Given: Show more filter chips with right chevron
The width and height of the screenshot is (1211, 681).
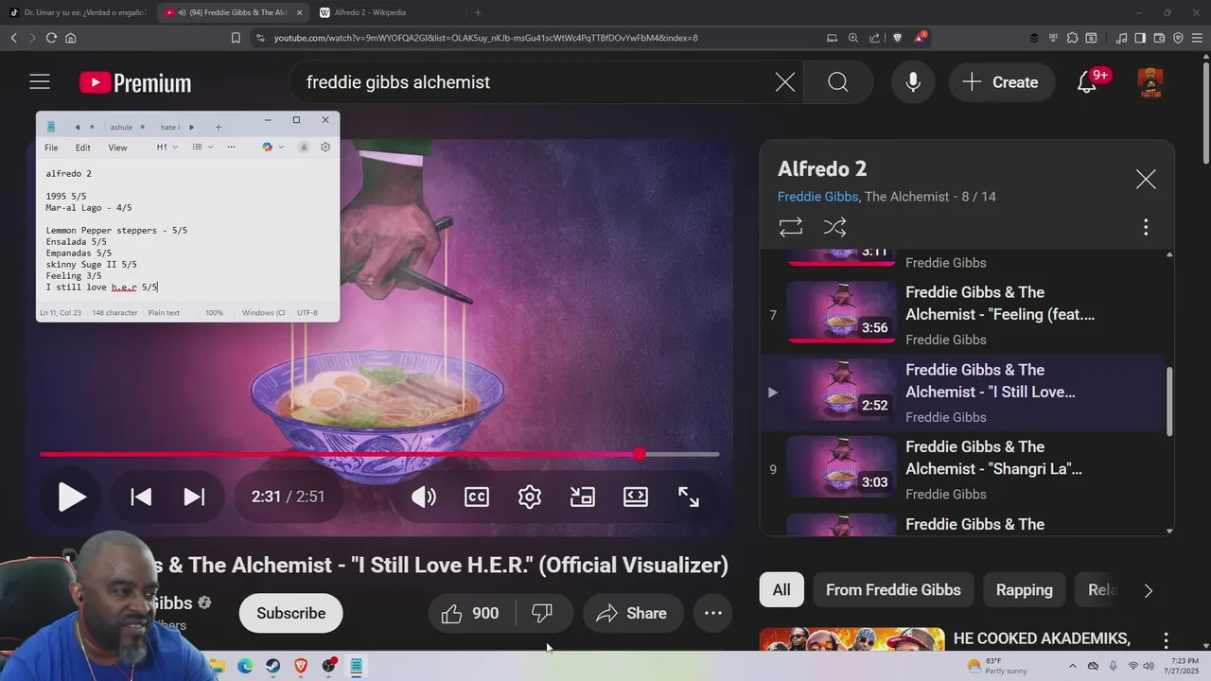Looking at the screenshot, I should point(1148,590).
